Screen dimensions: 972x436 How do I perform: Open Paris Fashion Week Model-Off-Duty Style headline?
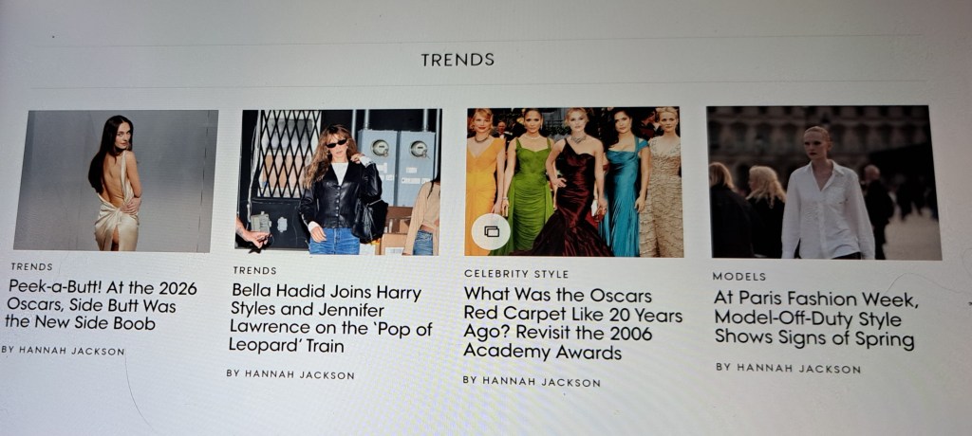[x=816, y=319]
